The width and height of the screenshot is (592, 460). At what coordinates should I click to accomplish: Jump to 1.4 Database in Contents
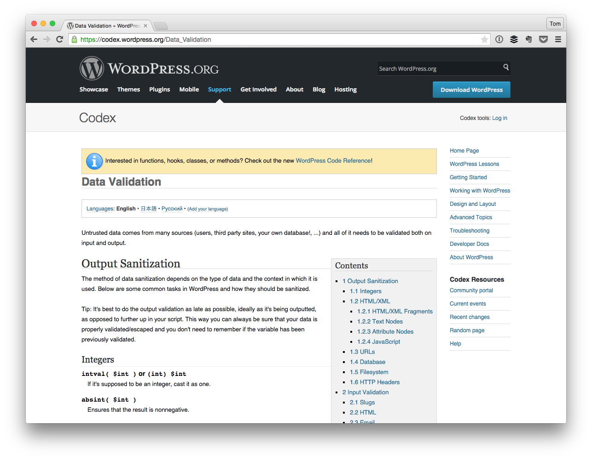click(x=367, y=362)
